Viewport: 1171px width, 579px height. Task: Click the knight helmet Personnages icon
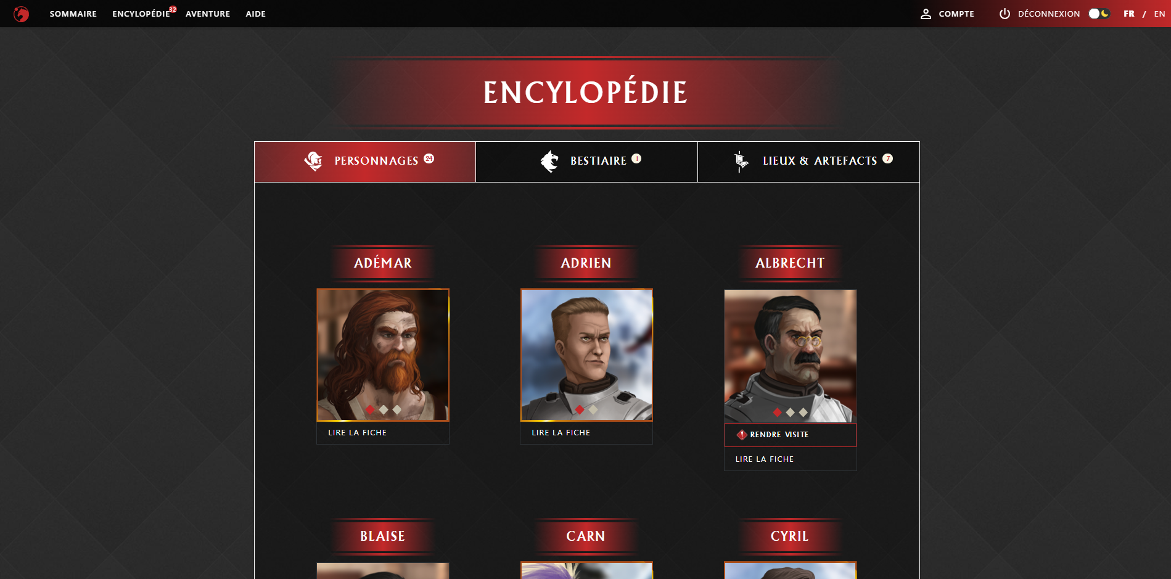tap(313, 161)
